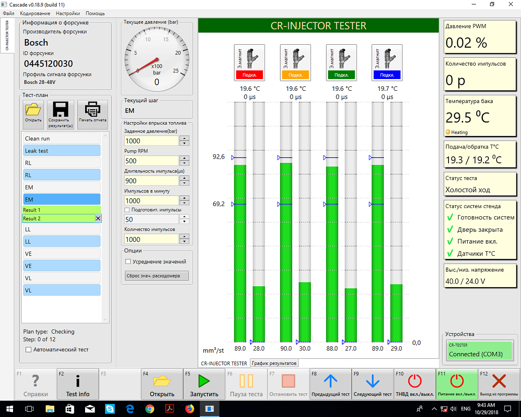The width and height of the screenshot is (521, 417).
Task: Open Настройки menu
Action: (x=68, y=13)
